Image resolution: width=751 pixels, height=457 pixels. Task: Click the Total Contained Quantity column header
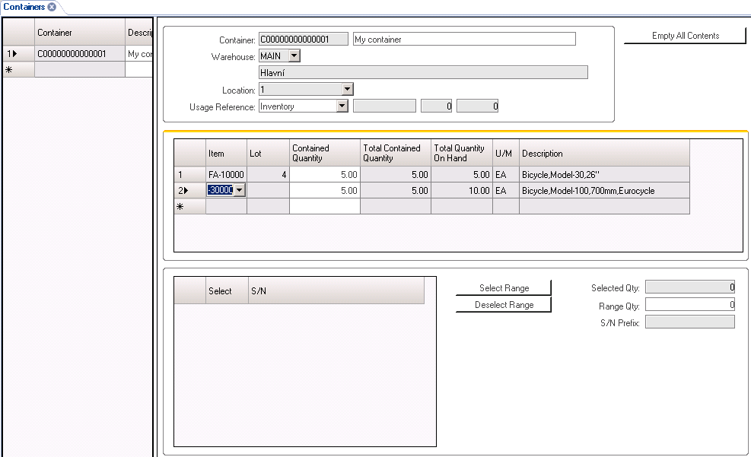click(x=396, y=153)
